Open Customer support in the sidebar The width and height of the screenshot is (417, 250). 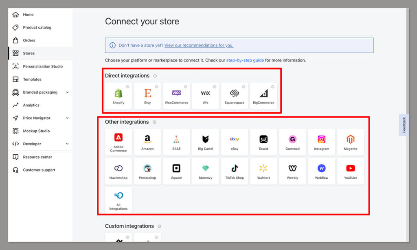coord(40,170)
